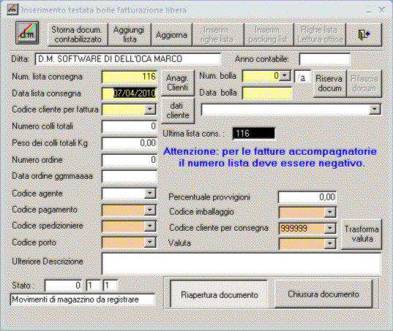Click the Chiusura documento button
The image size is (393, 331).
tap(323, 294)
